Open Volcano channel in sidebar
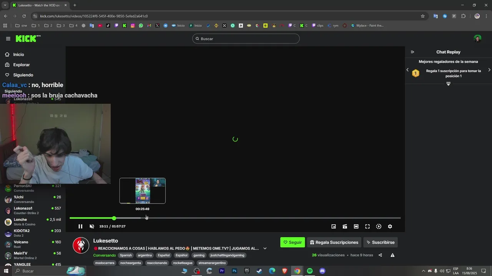 click(x=33, y=244)
